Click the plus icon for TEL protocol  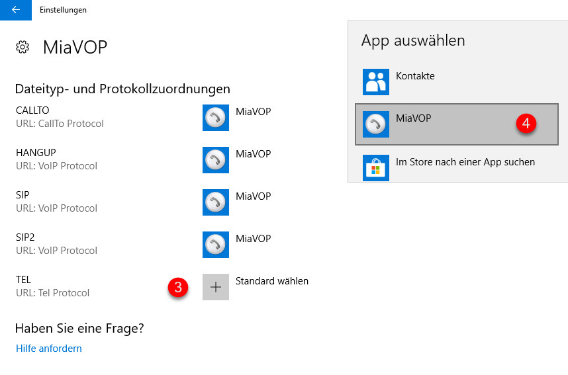coord(216,287)
